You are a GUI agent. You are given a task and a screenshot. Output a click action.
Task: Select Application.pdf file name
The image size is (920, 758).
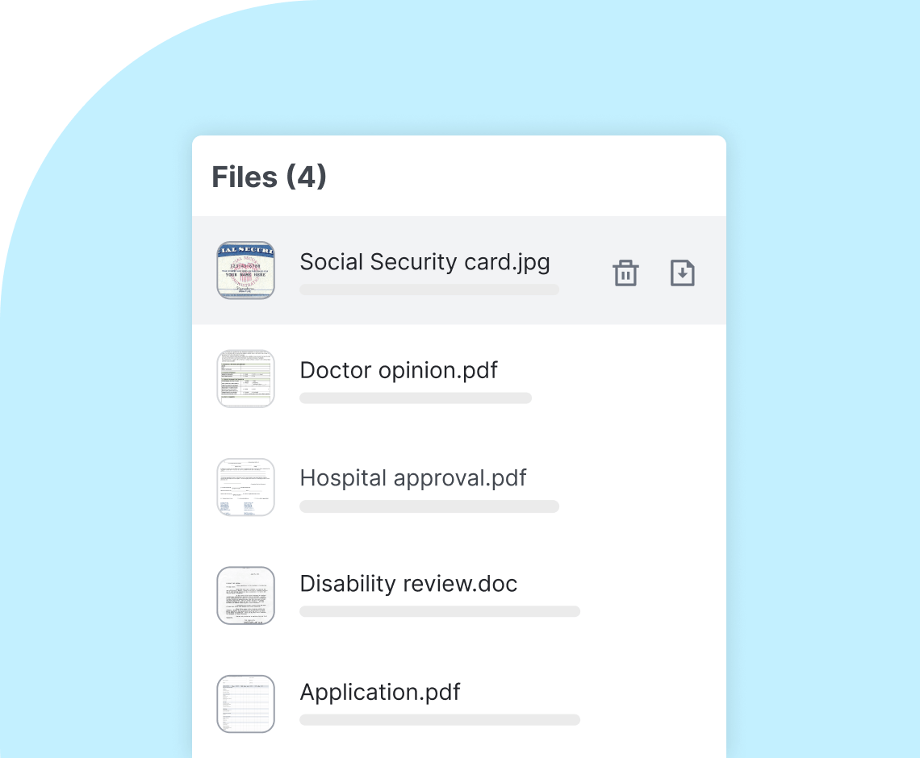point(379,693)
